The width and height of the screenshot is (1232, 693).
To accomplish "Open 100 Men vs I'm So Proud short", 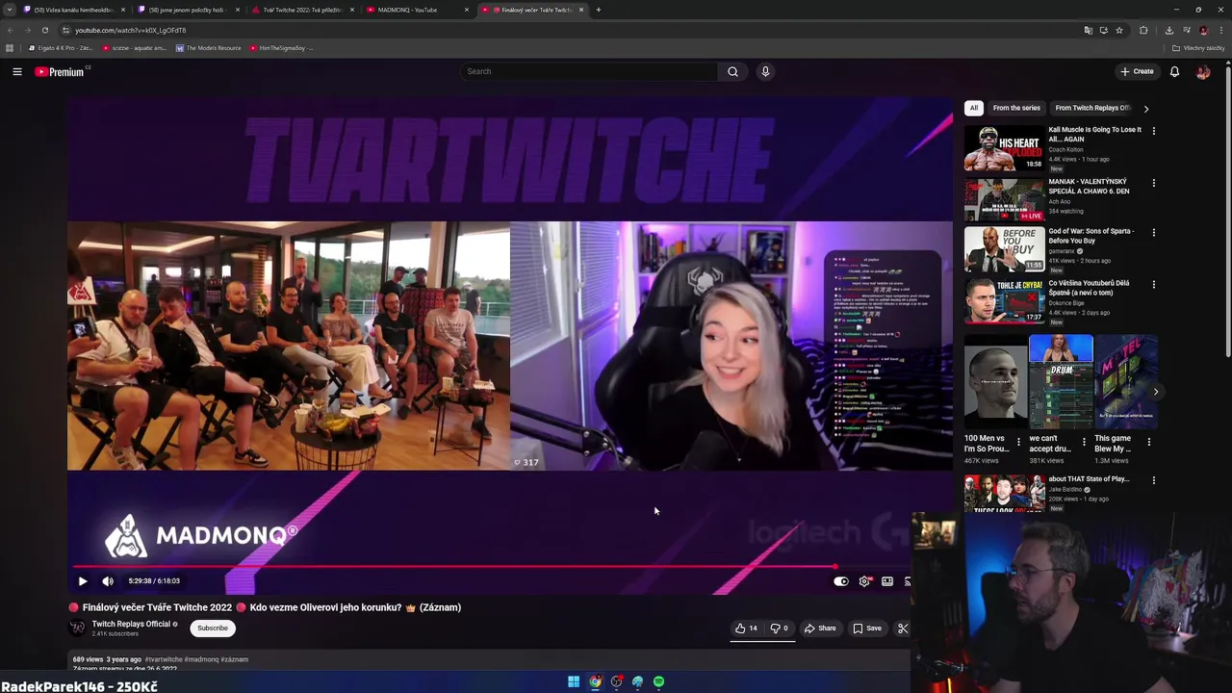I will (x=995, y=382).
